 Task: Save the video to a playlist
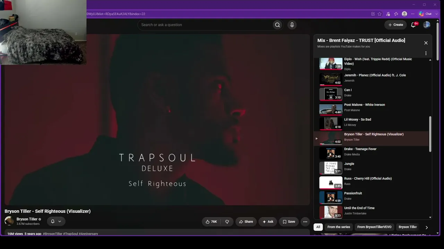(289, 222)
